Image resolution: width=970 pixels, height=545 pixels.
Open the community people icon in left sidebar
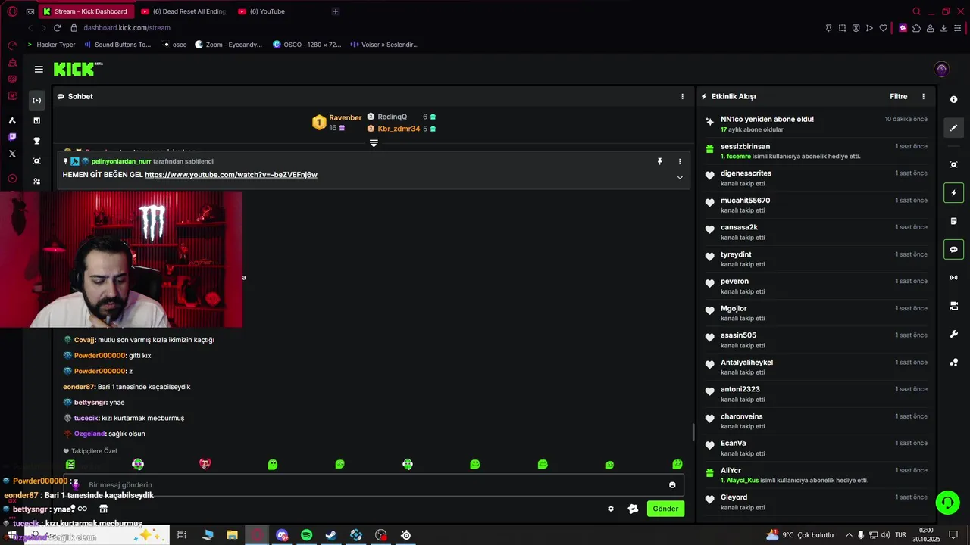[36, 182]
